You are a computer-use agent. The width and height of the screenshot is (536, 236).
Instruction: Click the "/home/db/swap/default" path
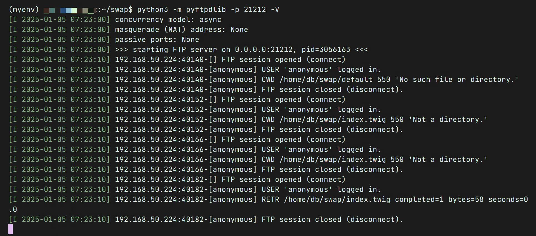pos(326,79)
